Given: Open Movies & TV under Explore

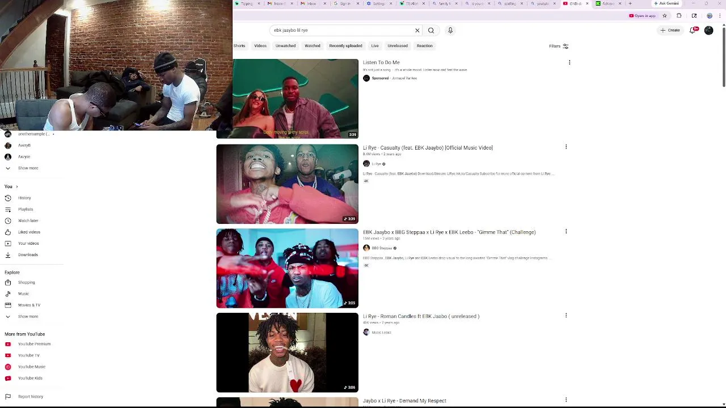Looking at the screenshot, I should [29, 305].
